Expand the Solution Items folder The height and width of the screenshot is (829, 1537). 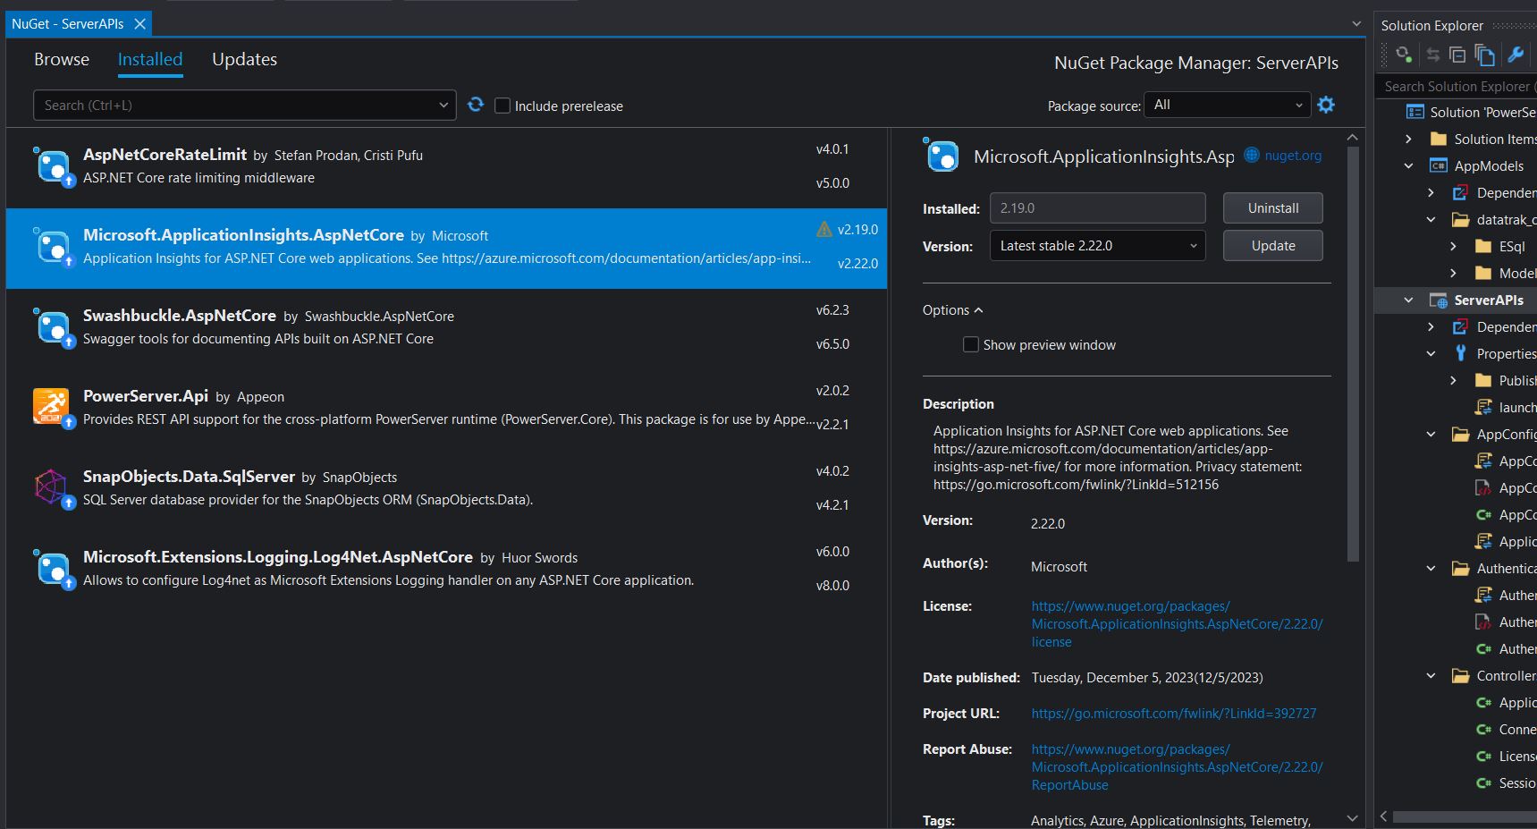[1409, 139]
